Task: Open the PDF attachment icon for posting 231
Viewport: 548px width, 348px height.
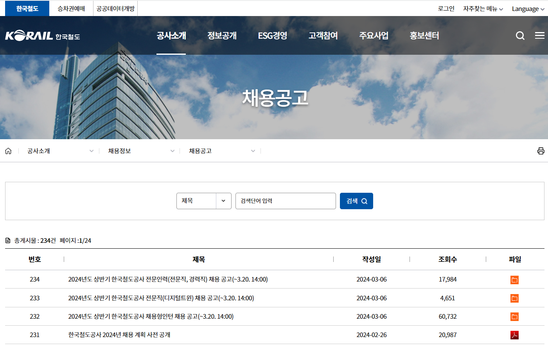Action: 514,335
